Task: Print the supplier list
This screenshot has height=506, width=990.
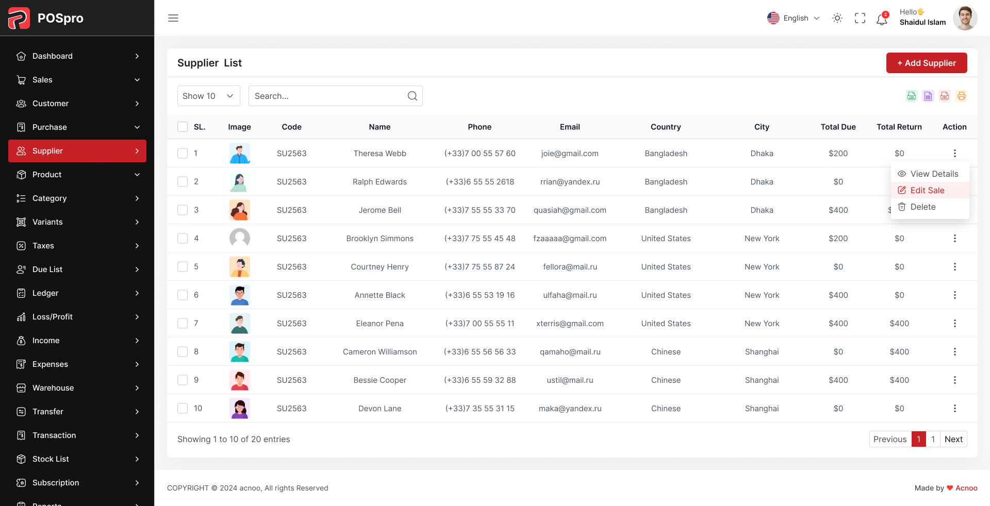Action: point(961,96)
